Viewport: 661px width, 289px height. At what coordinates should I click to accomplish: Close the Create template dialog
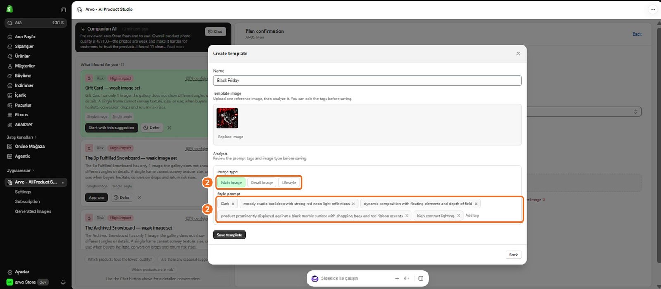tap(518, 54)
